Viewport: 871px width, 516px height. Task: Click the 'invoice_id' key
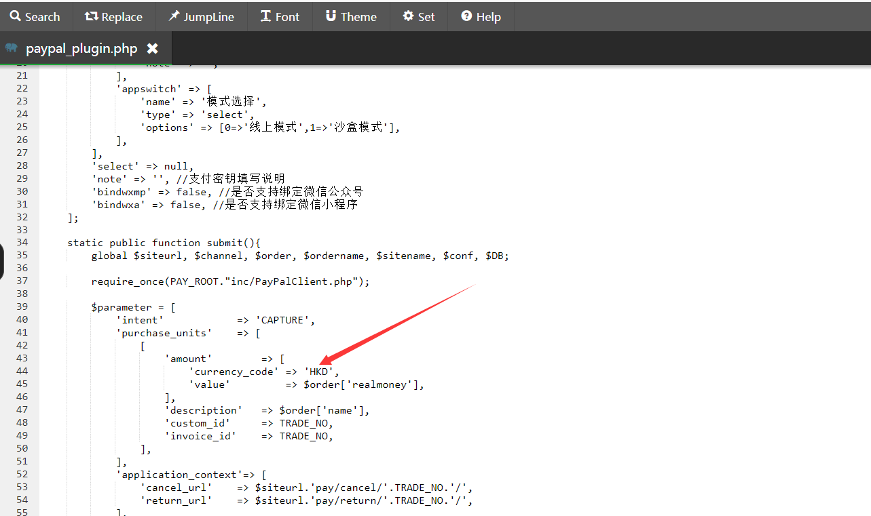point(200,436)
